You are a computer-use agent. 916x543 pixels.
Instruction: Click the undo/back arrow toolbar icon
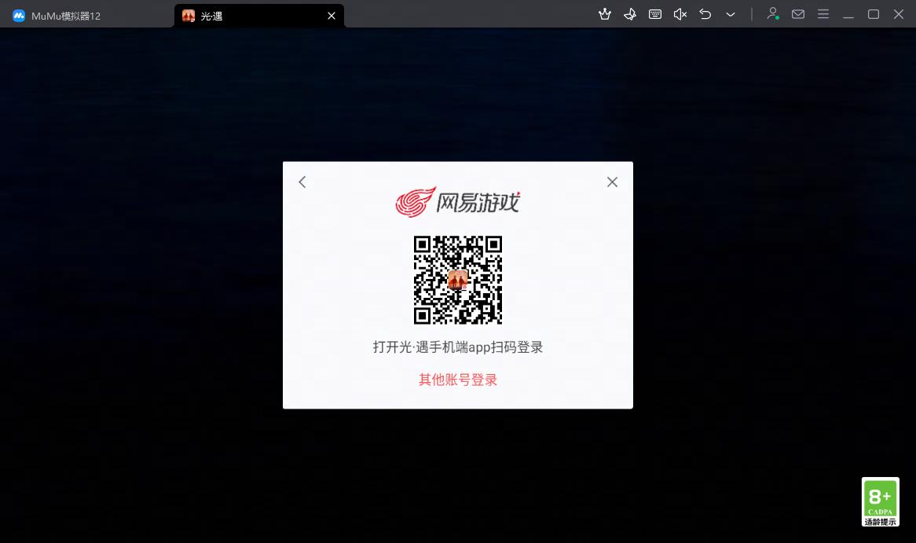tap(705, 14)
